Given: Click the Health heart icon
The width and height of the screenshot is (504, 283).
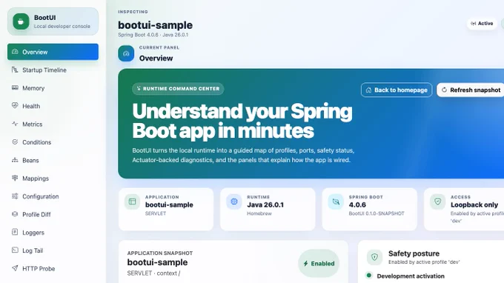Looking at the screenshot, I should point(15,106).
